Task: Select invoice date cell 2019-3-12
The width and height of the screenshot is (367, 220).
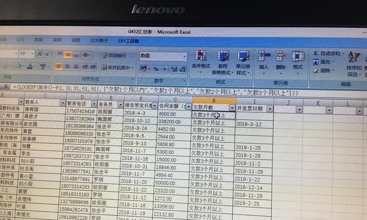Action: point(254,124)
